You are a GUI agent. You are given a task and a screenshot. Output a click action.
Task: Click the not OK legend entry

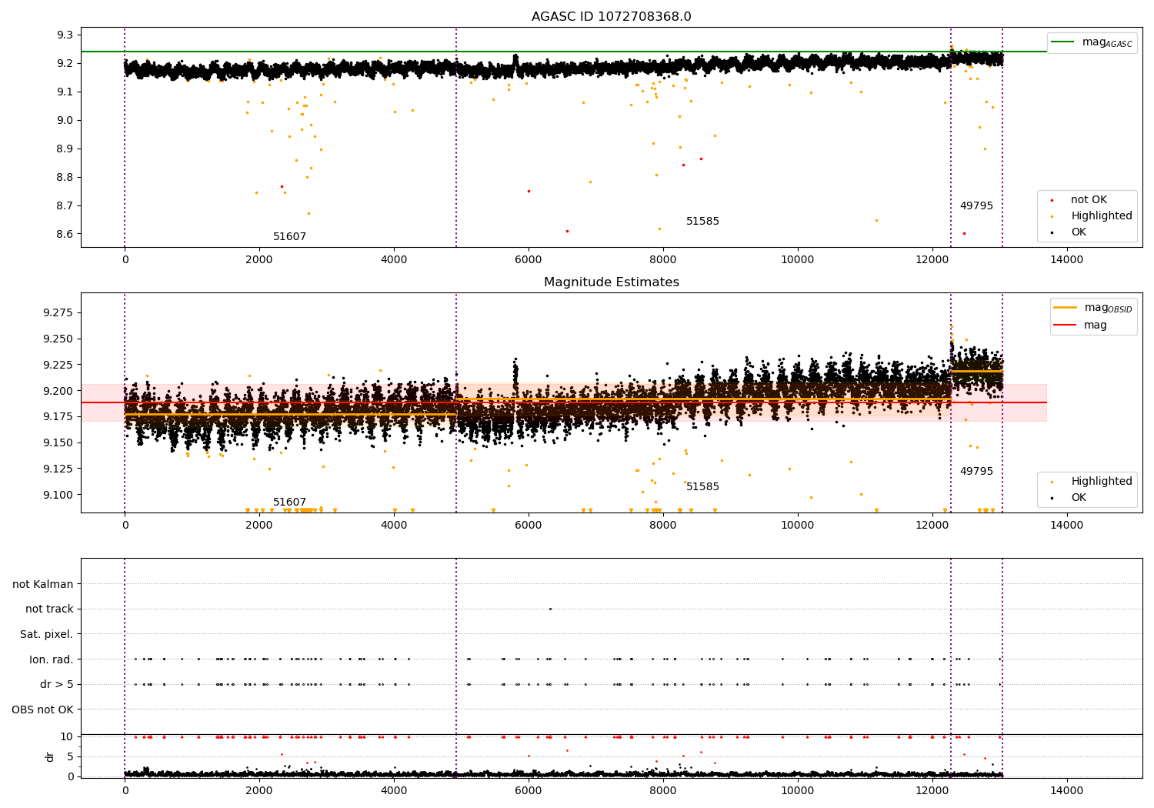[x=1089, y=200]
